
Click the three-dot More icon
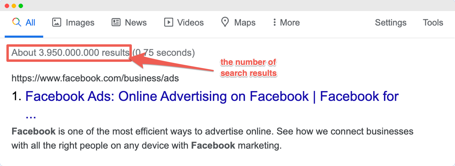coord(274,22)
